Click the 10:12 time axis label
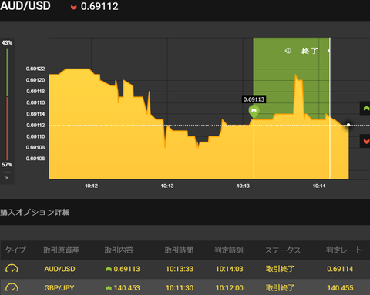This screenshot has width=370, height=295. click(91, 186)
